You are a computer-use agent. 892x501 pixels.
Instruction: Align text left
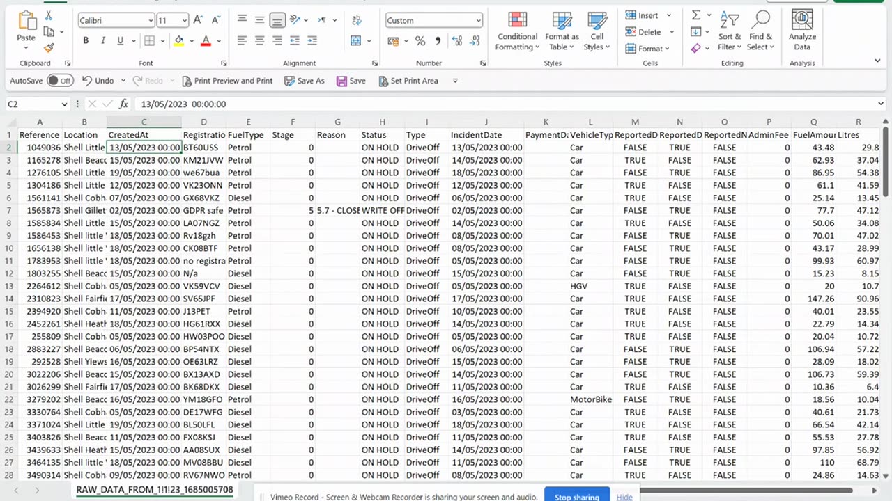(242, 40)
